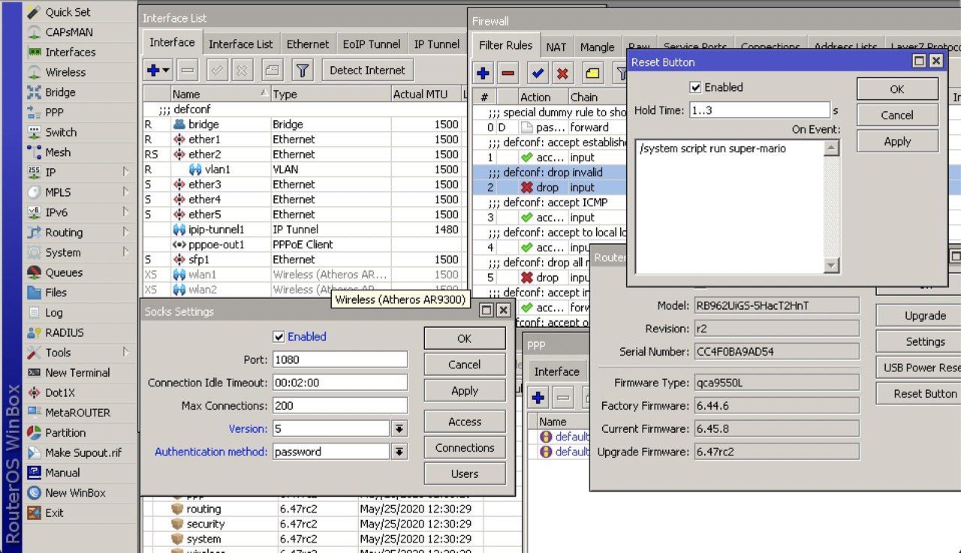Click Connections button in Socks Settings
This screenshot has width=961, height=553.
465,448
